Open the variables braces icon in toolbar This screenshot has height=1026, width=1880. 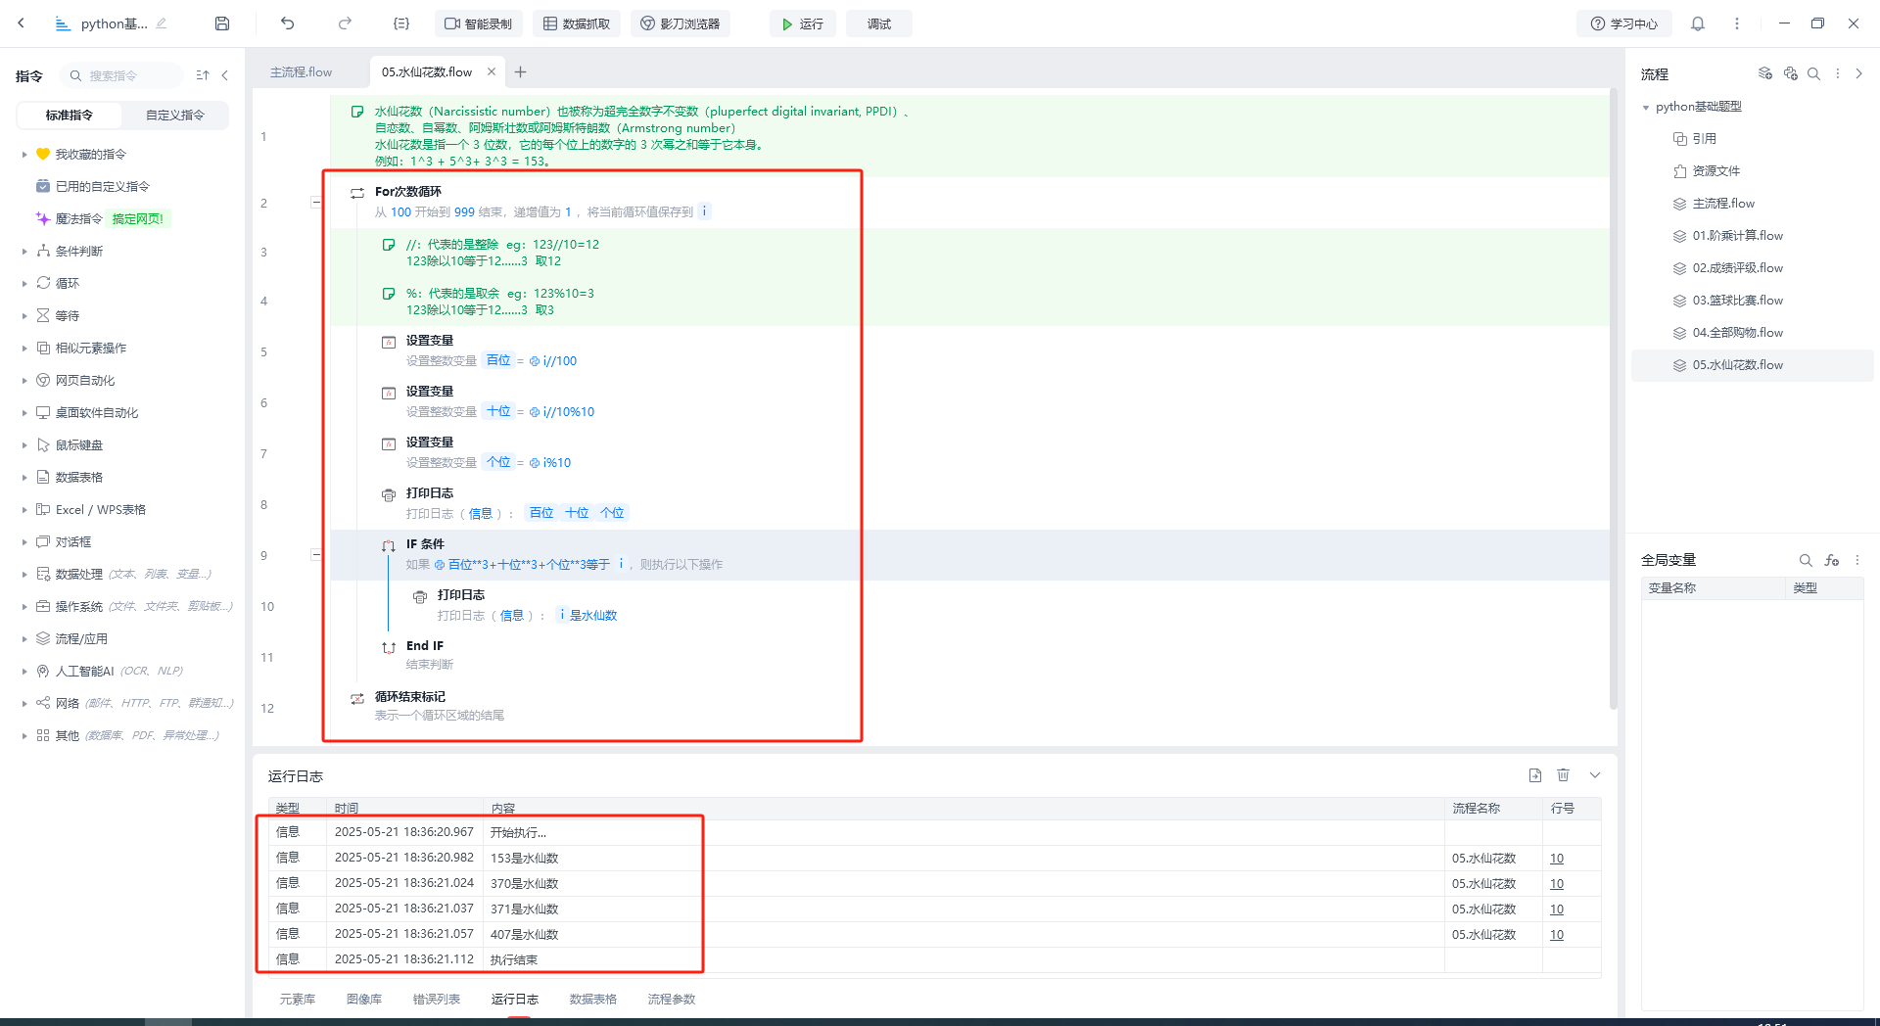pos(400,23)
